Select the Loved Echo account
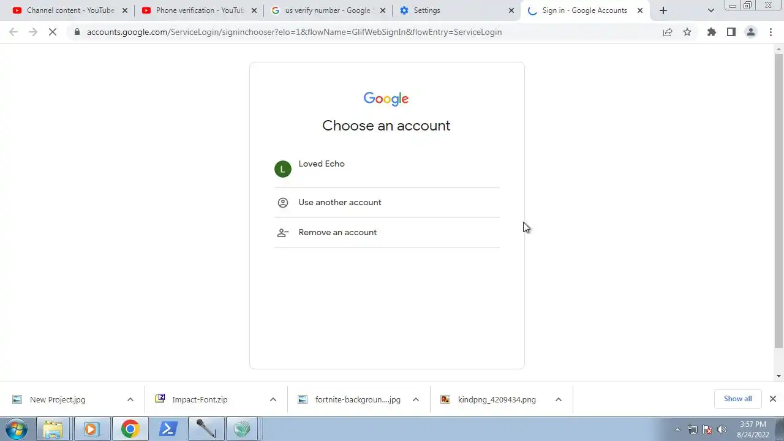784x441 pixels. (387, 169)
